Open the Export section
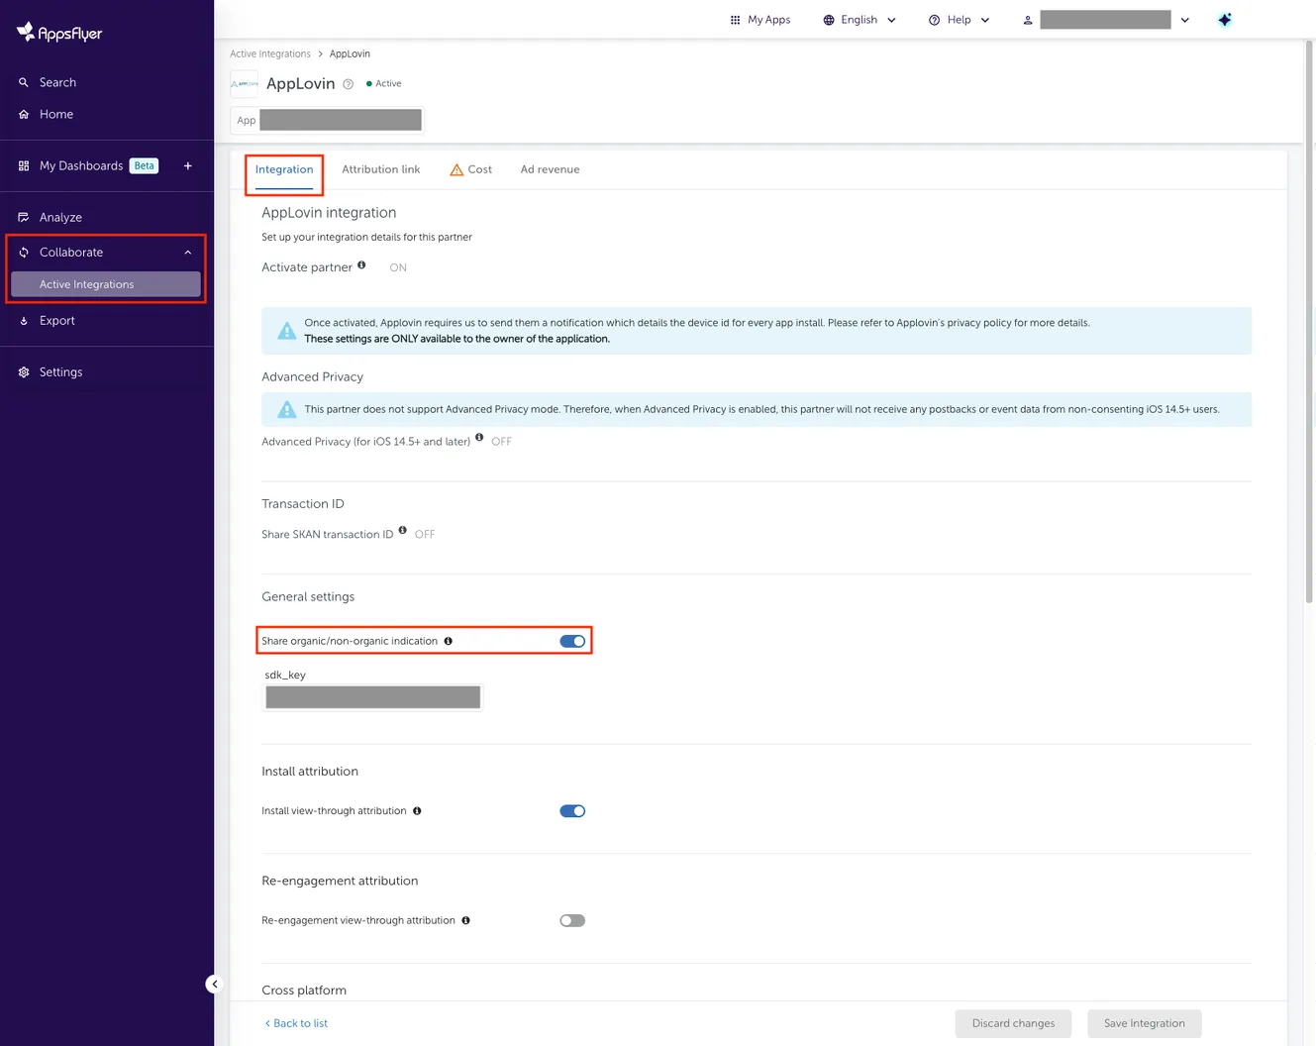Viewport: 1316px width, 1046px height. (x=56, y=320)
